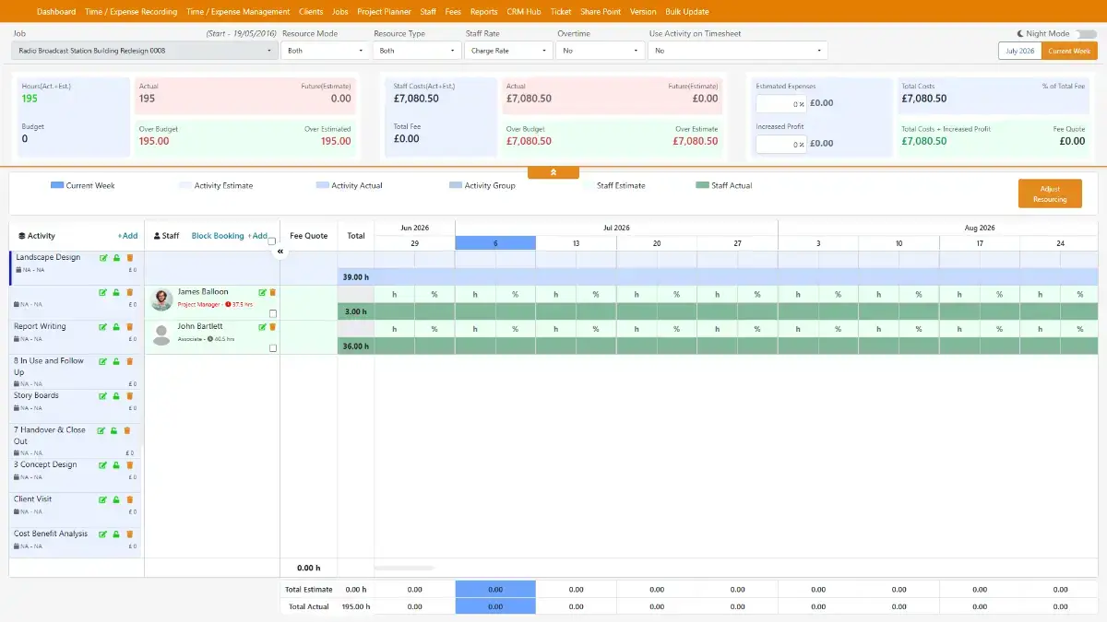Click James Balloon's profile photo

pyautogui.click(x=161, y=299)
